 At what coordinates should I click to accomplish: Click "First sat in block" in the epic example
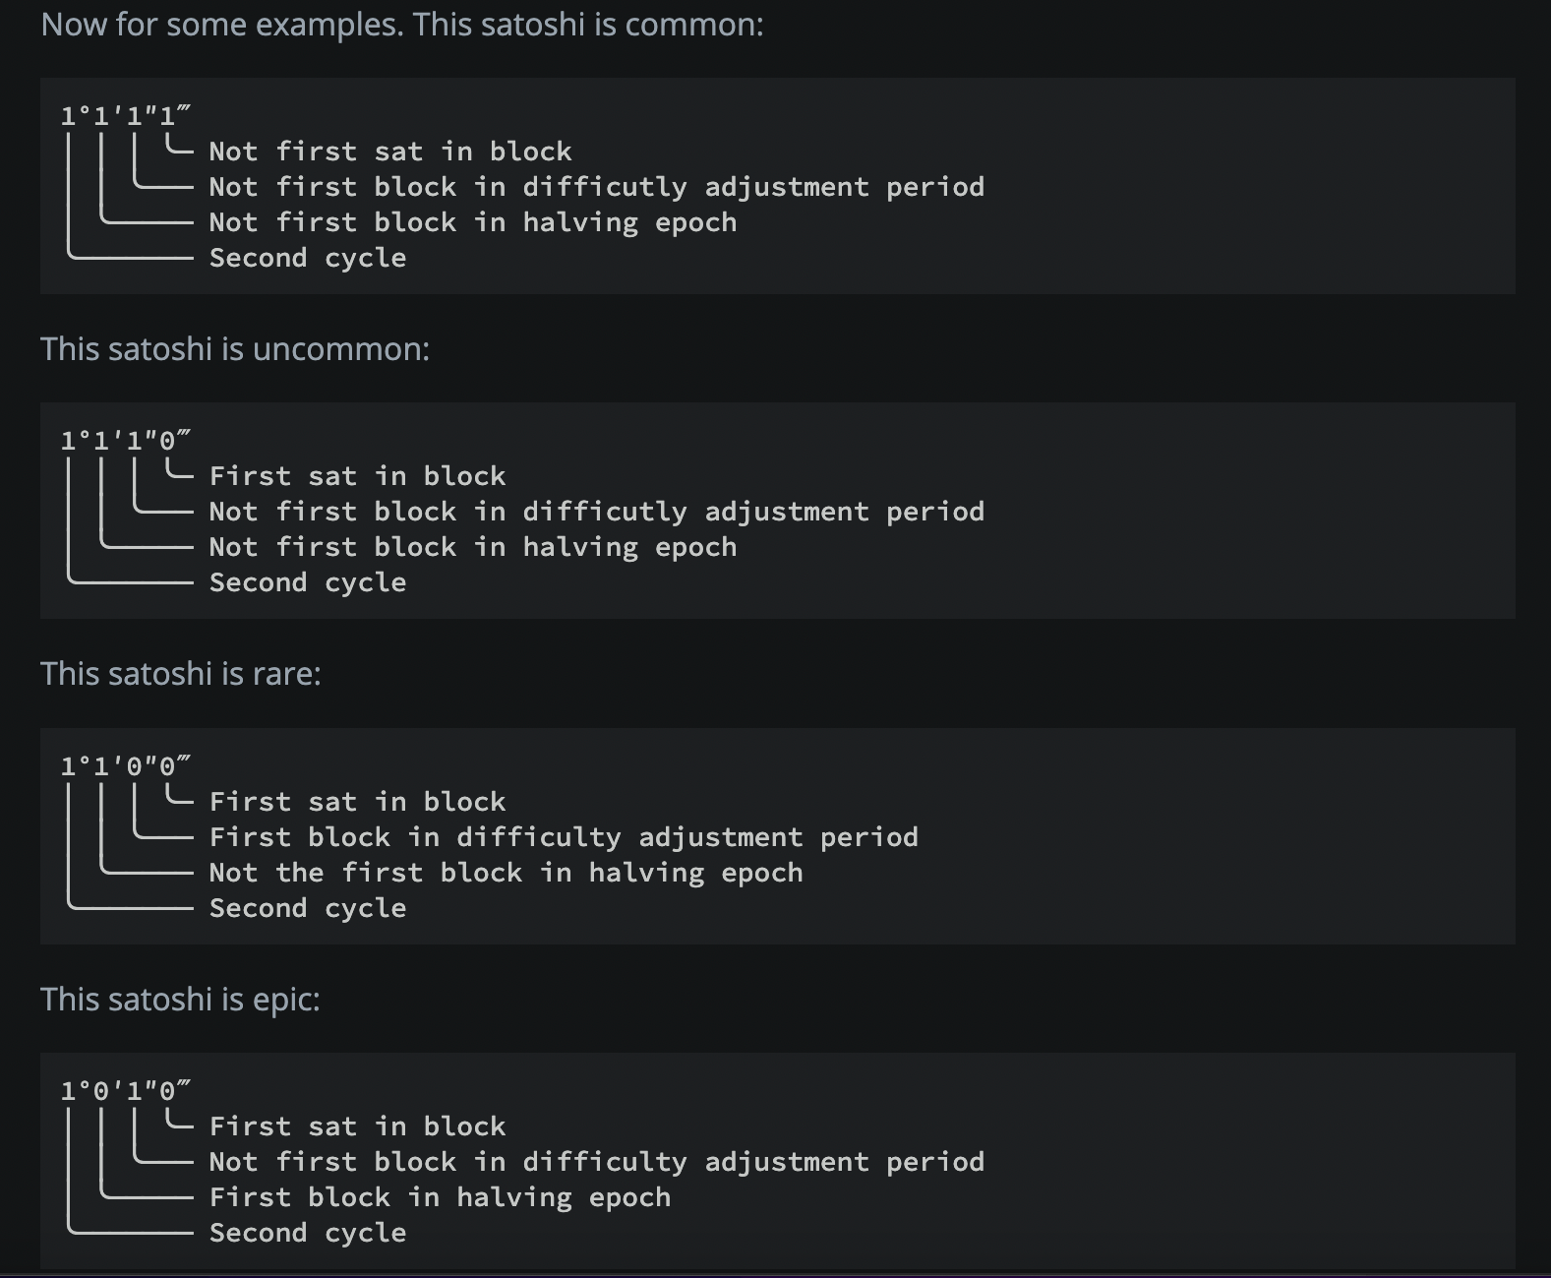pyautogui.click(x=358, y=1126)
